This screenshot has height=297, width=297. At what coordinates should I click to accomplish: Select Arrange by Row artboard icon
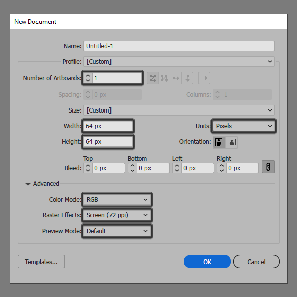coord(176,78)
